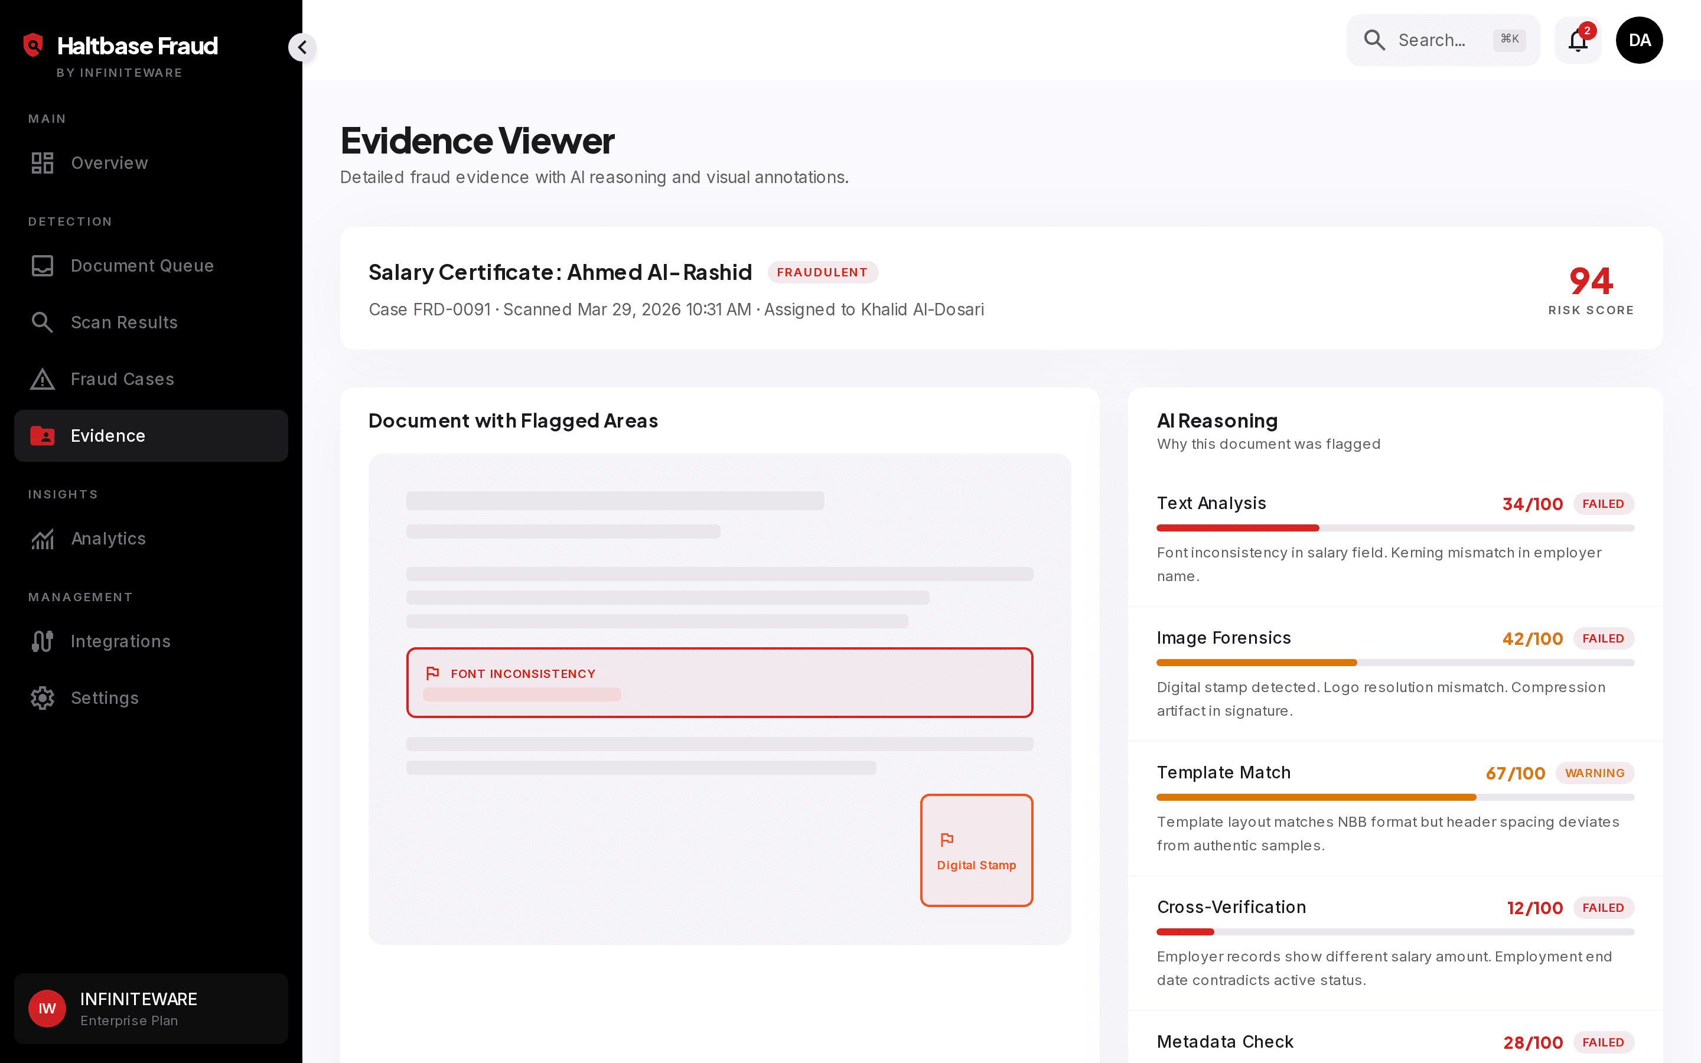Screen dimensions: 1701x1063
Task: Open Integrations from the sidebar
Action: coord(151,641)
